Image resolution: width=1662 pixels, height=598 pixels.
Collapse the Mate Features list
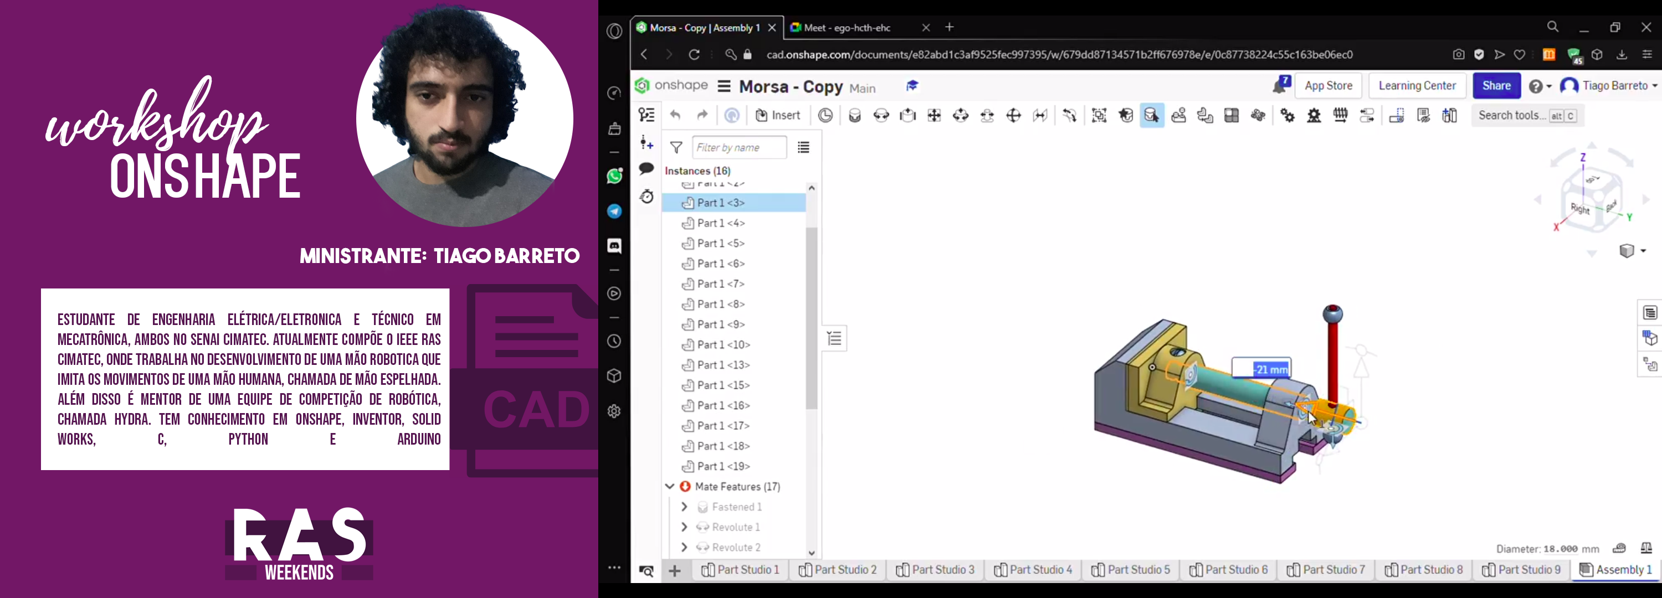pos(670,486)
